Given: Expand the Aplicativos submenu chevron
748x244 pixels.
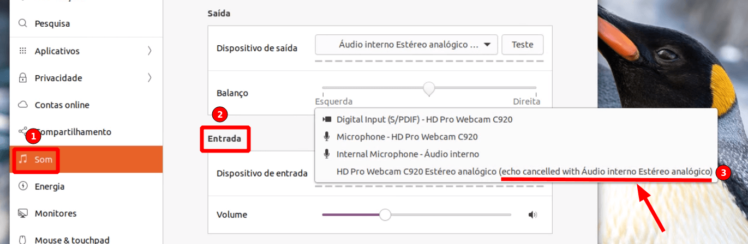Looking at the screenshot, I should 149,51.
